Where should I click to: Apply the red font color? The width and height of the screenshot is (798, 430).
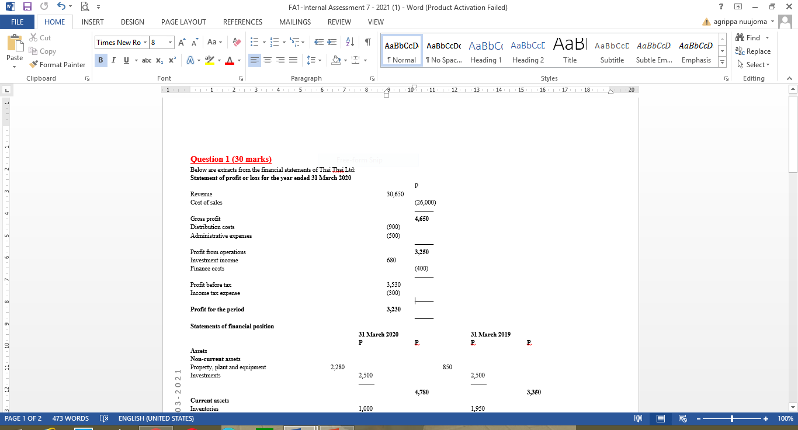coord(229,60)
